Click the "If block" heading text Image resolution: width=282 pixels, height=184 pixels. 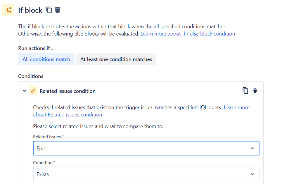point(30,10)
